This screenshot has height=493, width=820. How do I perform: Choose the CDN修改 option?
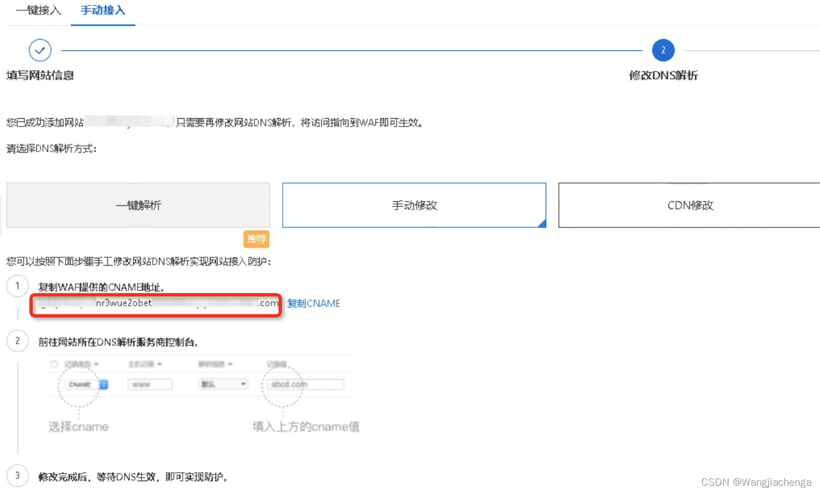(690, 205)
